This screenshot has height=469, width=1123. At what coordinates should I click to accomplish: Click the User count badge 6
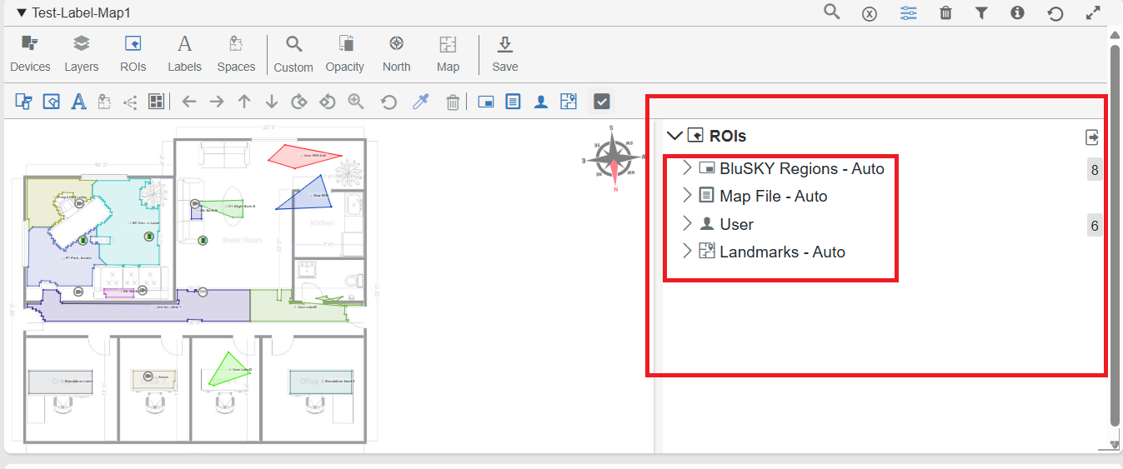coord(1095,225)
